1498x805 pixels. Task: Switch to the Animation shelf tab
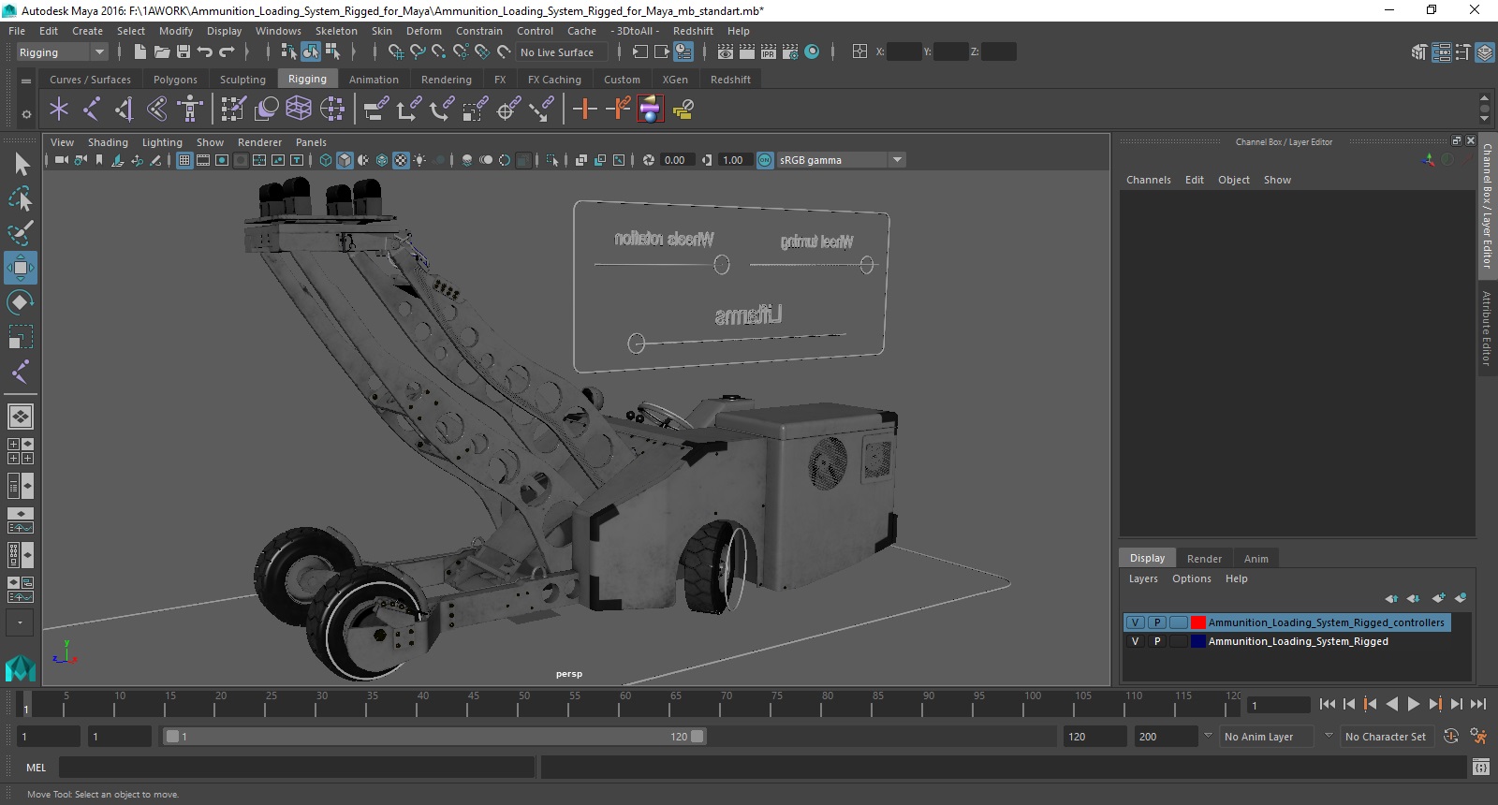(x=374, y=80)
